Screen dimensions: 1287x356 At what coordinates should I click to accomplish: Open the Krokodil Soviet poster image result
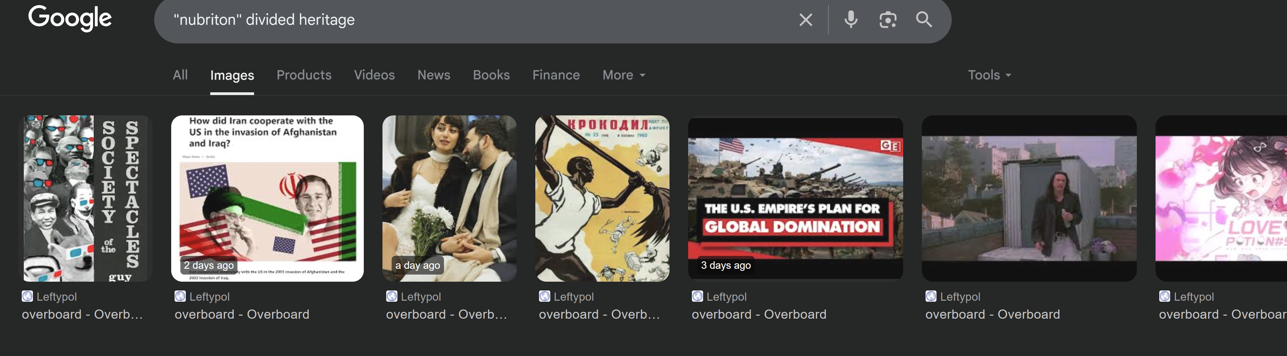click(x=603, y=198)
